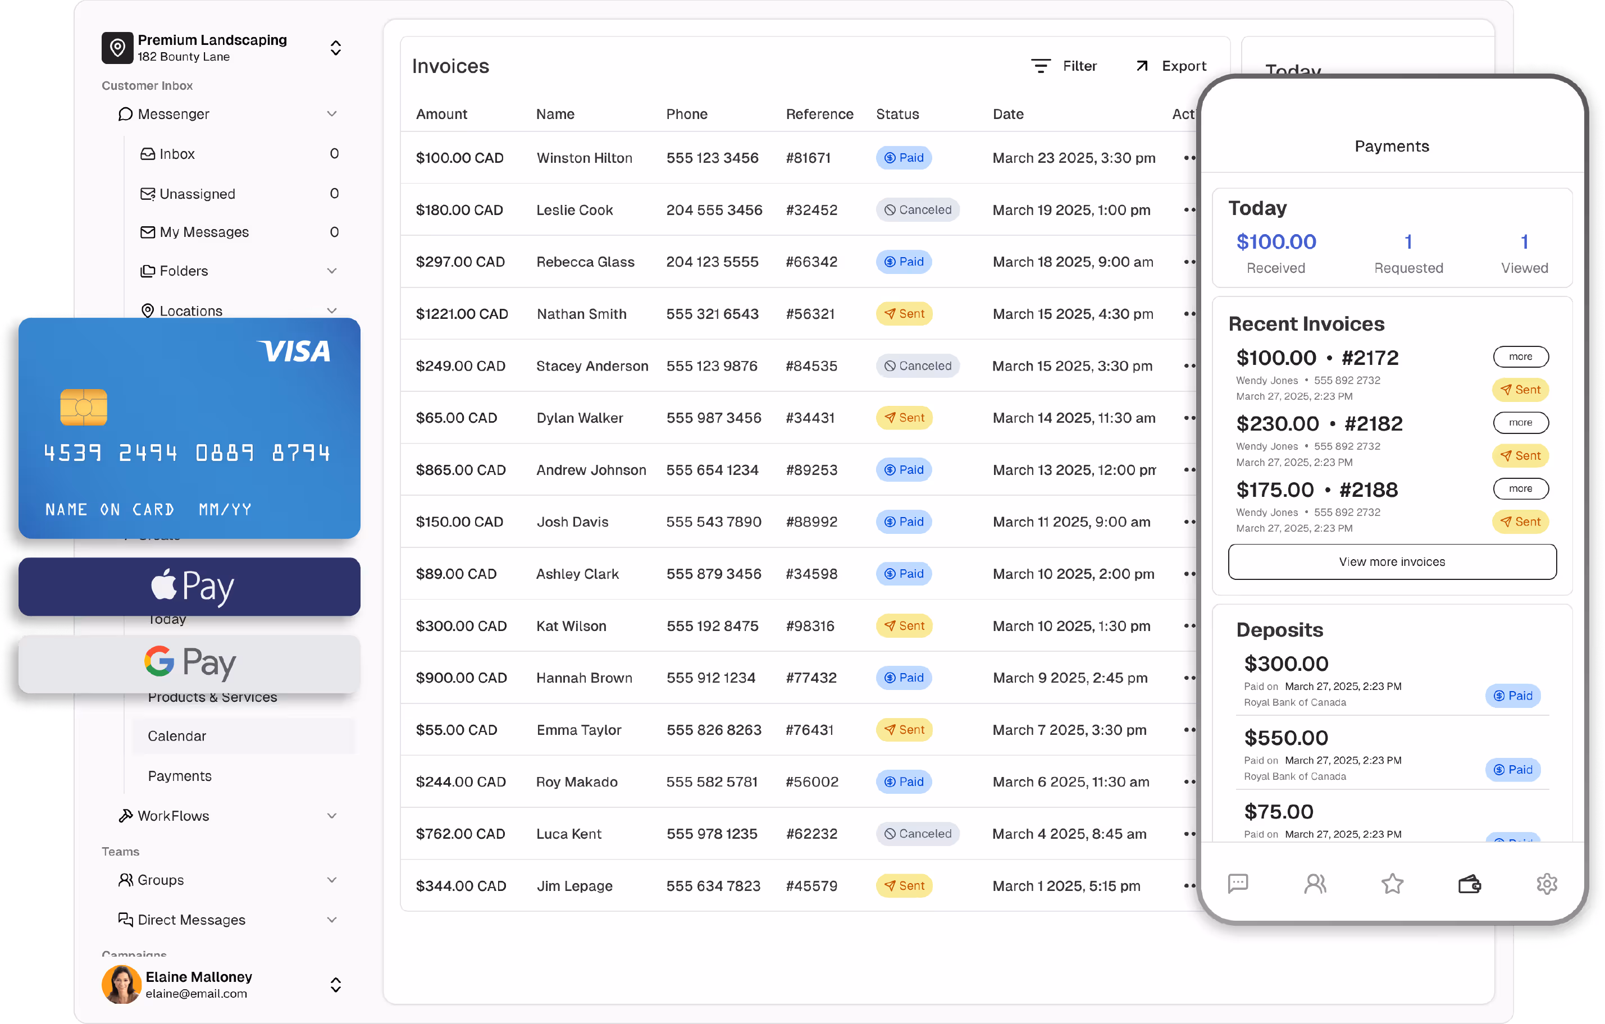Open the contacts tab in phone nav
Screen dimensions: 1605x1024
(1315, 884)
